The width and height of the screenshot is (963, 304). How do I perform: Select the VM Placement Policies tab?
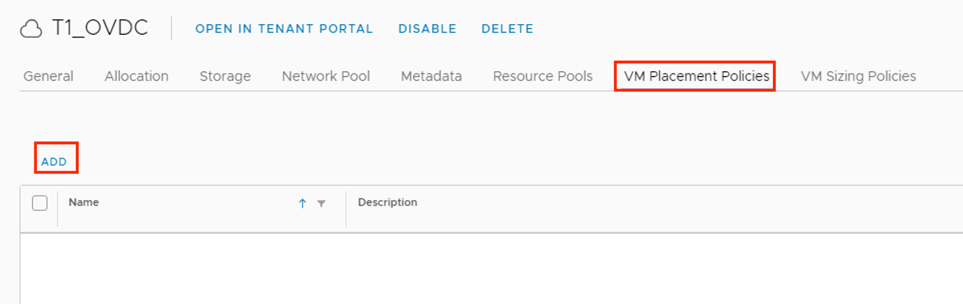(696, 76)
